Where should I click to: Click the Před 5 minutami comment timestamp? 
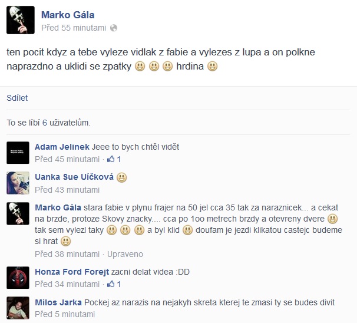(65, 314)
